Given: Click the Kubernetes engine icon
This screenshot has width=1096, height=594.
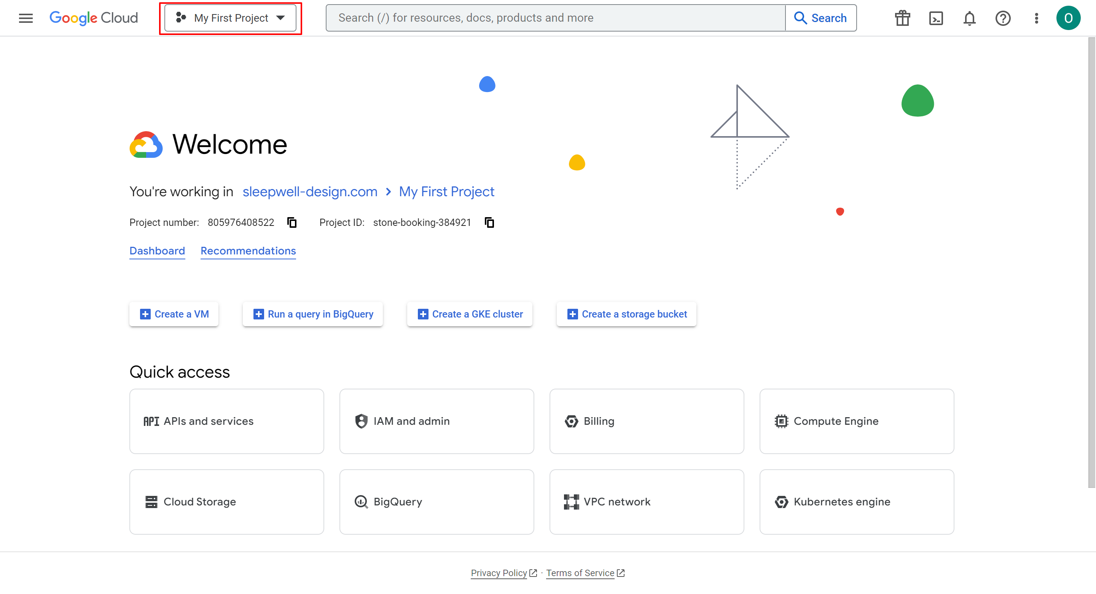Looking at the screenshot, I should pos(781,502).
